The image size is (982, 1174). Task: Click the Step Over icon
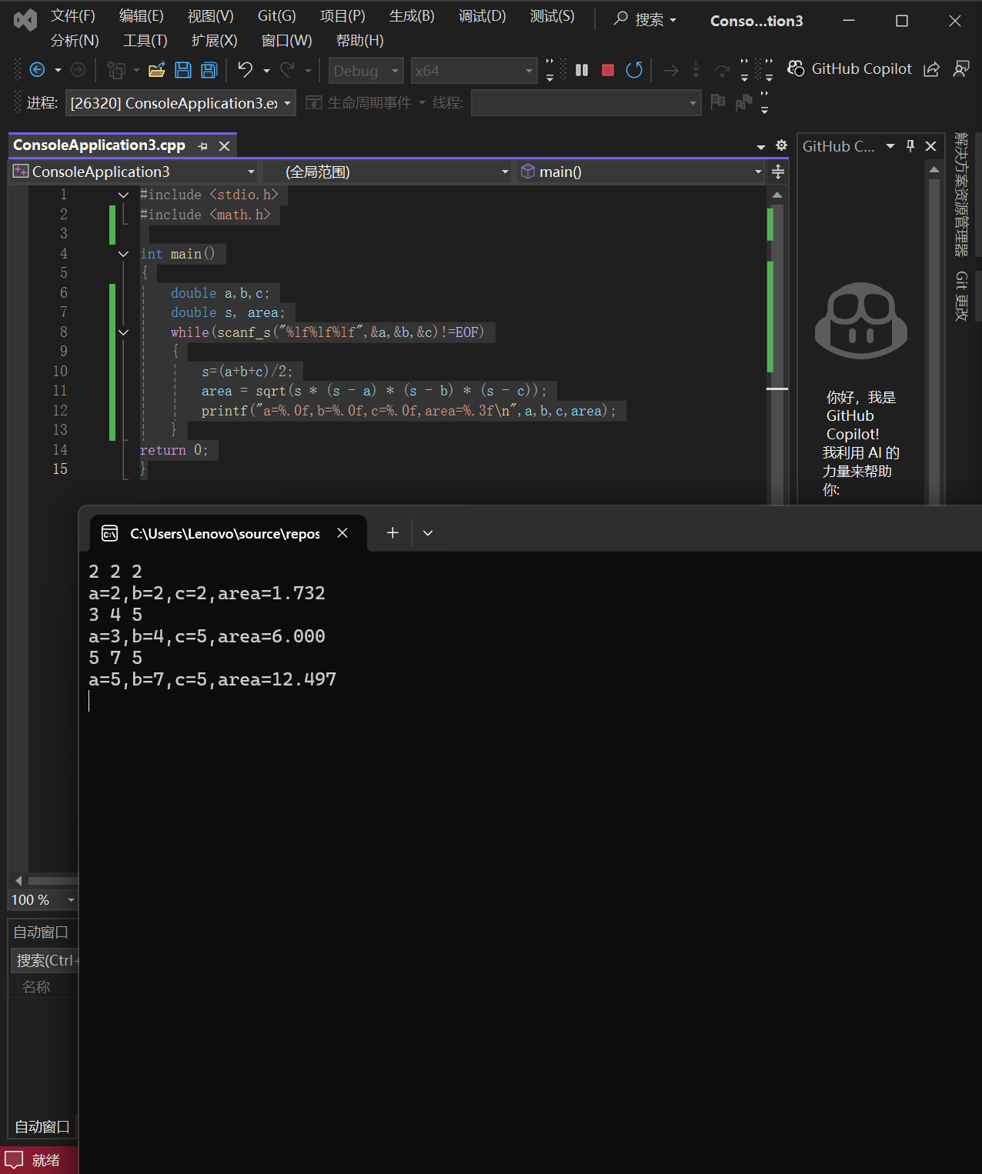pos(722,71)
